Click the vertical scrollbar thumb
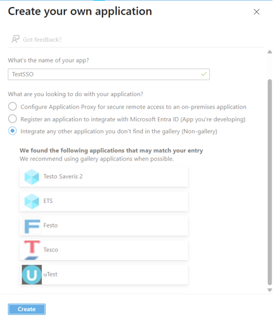The height and width of the screenshot is (320, 273). [270, 182]
